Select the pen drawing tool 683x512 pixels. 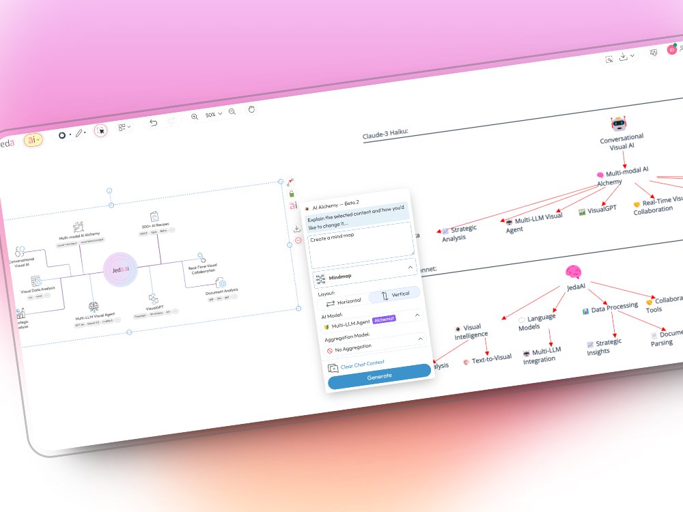tap(79, 133)
